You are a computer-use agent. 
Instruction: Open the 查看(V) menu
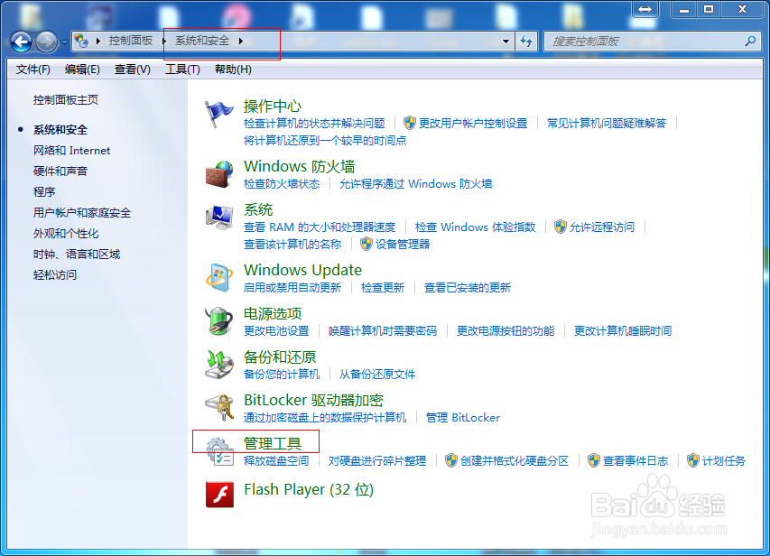[132, 69]
